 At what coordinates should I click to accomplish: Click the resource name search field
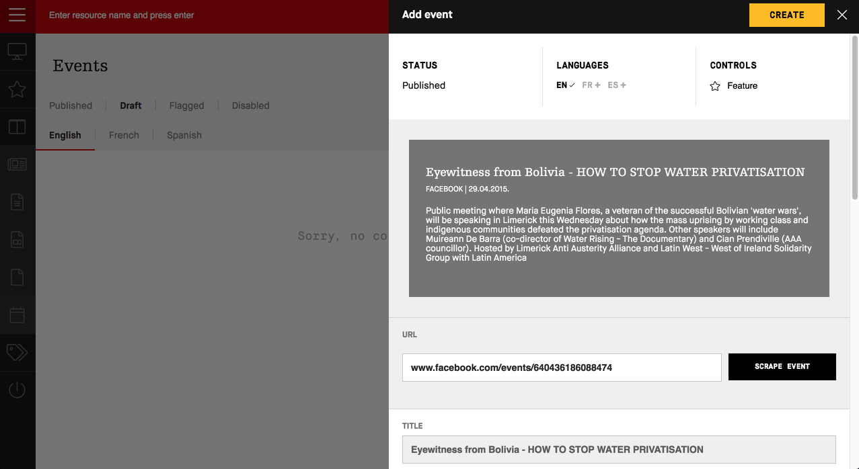pyautogui.click(x=212, y=15)
